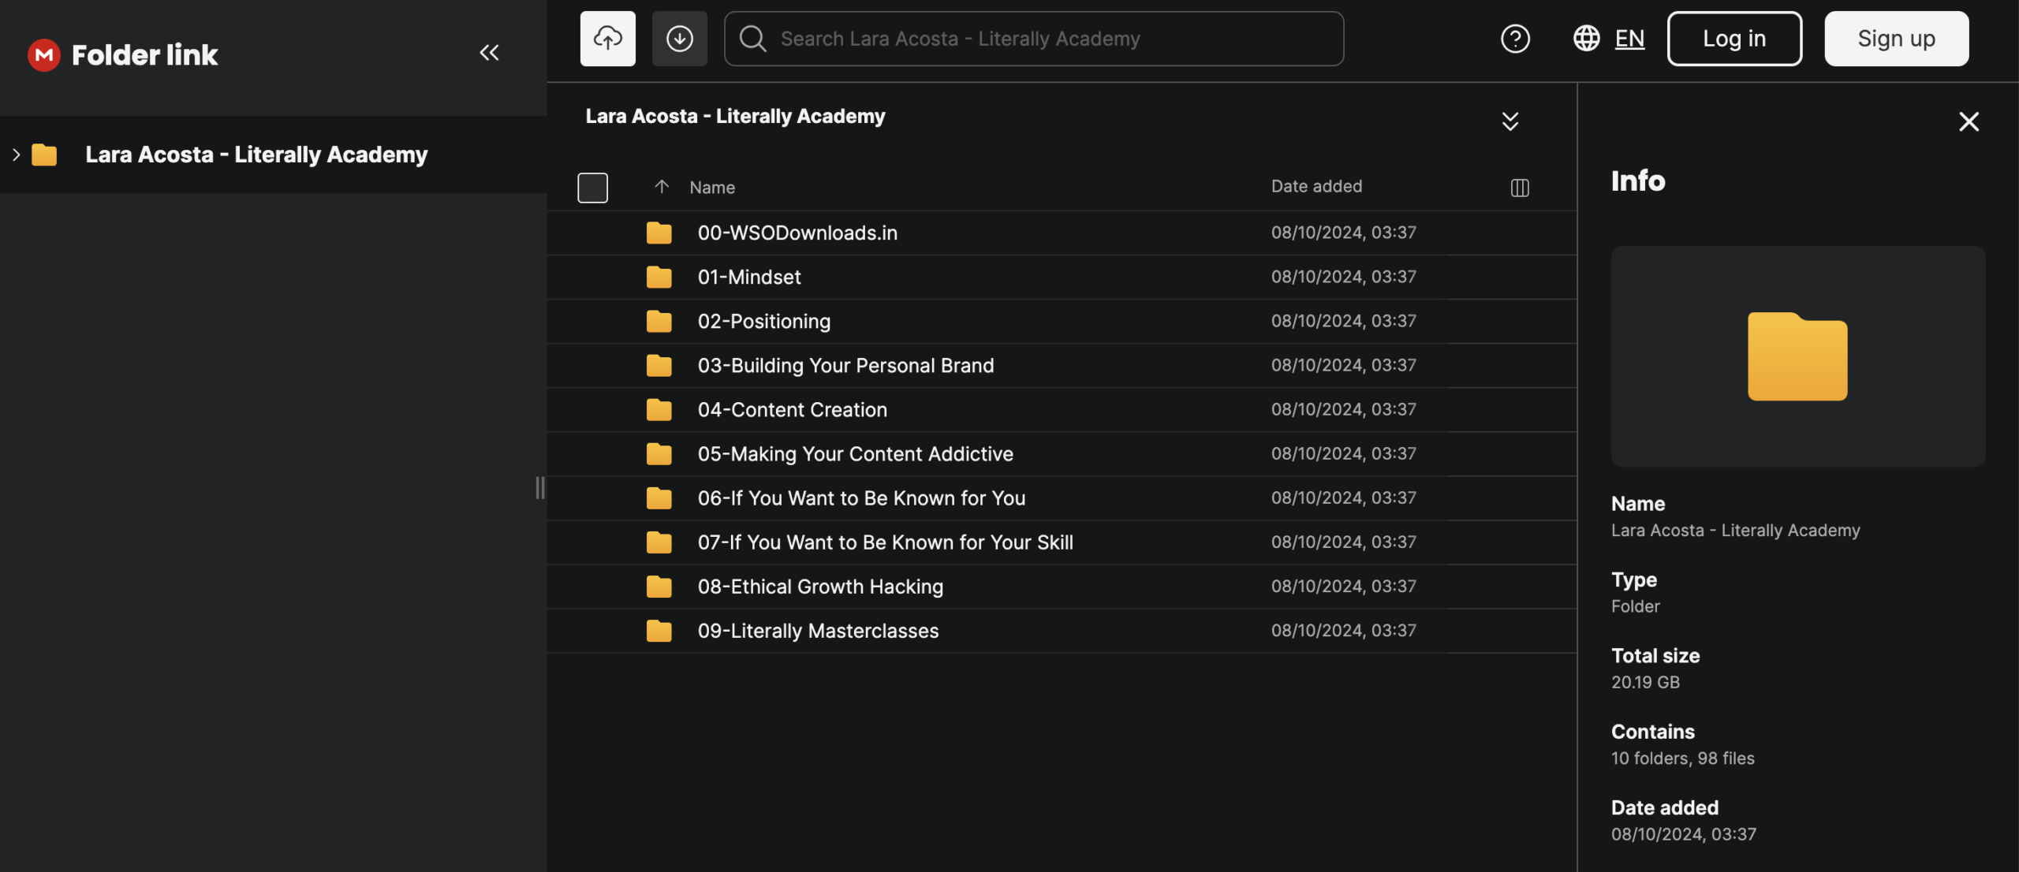Click the cloud upload icon button
Viewport: 2019px width, 872px height.
coord(607,39)
